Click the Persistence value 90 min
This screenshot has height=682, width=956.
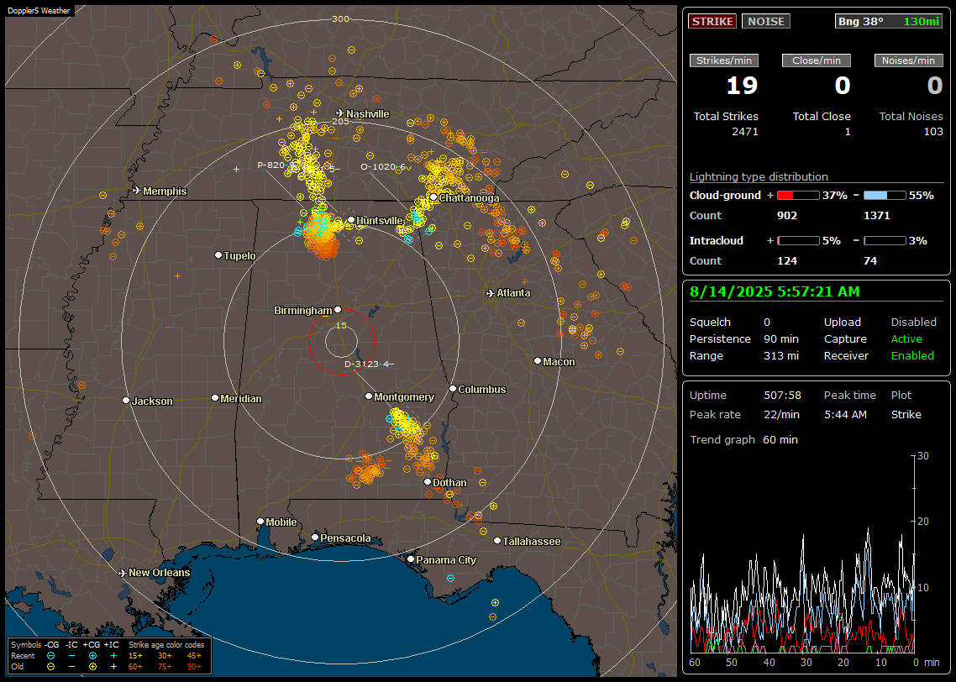[781, 338]
